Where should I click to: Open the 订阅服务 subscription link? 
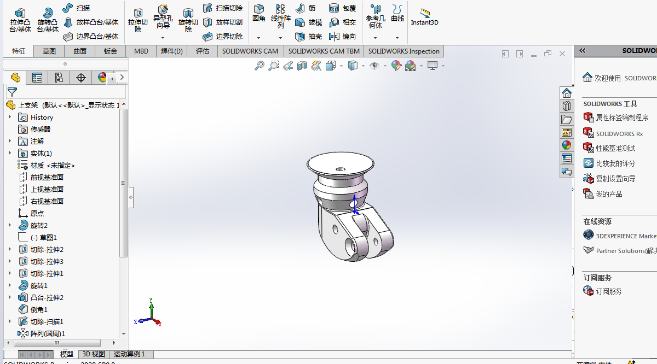click(x=603, y=291)
